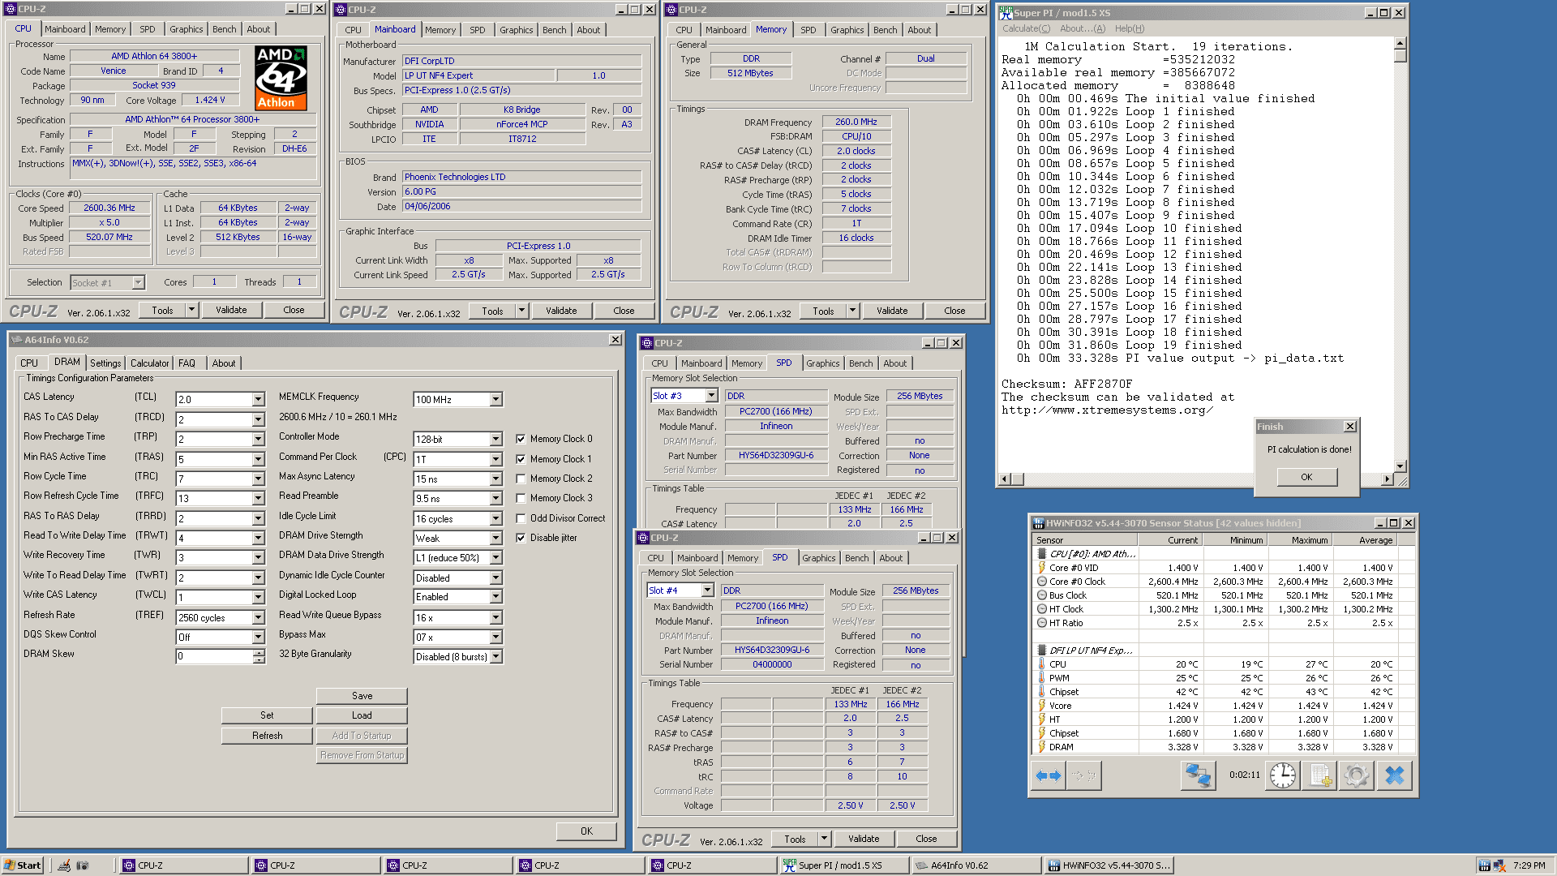Click PWM thermometer icon in HWiNFO
1557x876 pixels.
tap(1042, 678)
